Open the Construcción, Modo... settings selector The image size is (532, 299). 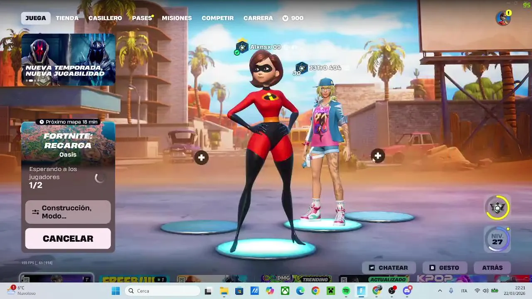click(68, 212)
